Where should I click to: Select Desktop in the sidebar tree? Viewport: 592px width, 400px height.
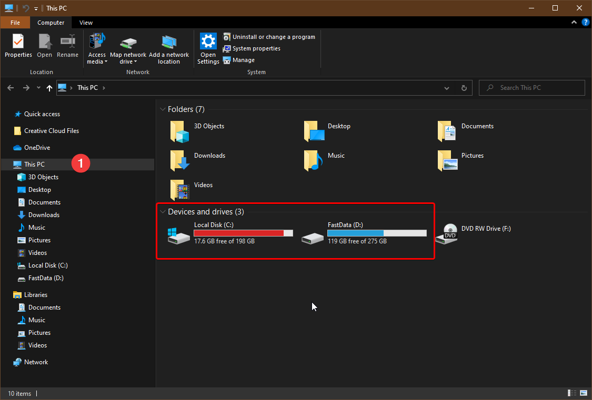34,190
